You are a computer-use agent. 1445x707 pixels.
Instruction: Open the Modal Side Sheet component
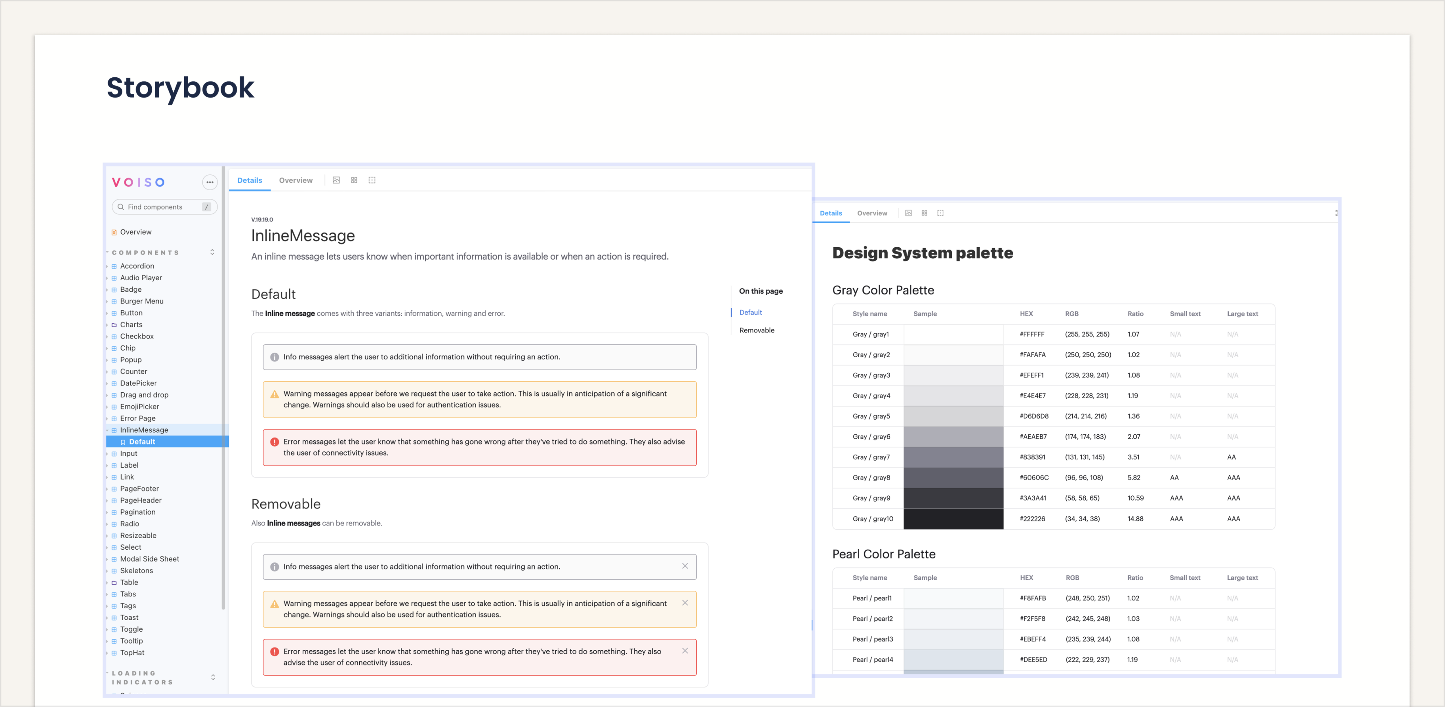[149, 560]
